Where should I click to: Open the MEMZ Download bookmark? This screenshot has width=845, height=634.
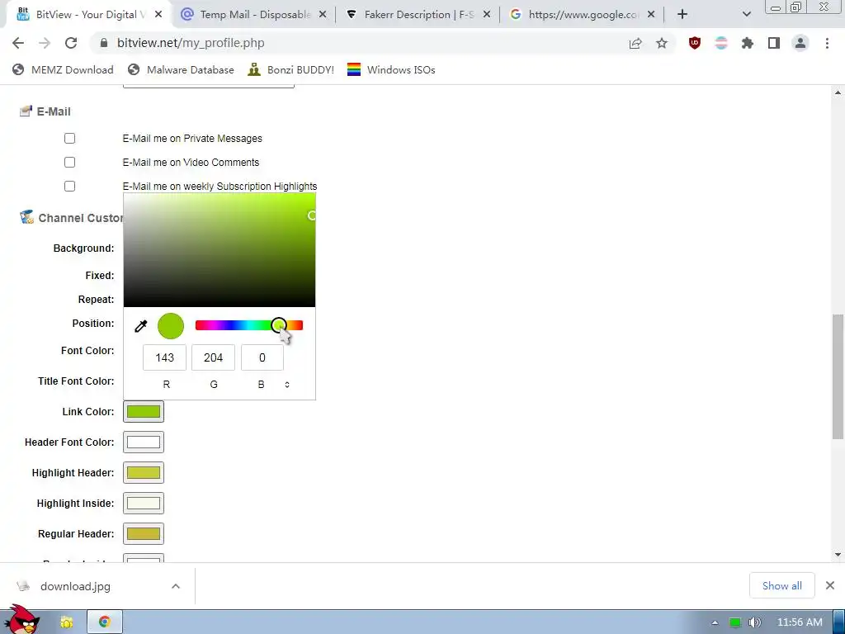(x=63, y=69)
